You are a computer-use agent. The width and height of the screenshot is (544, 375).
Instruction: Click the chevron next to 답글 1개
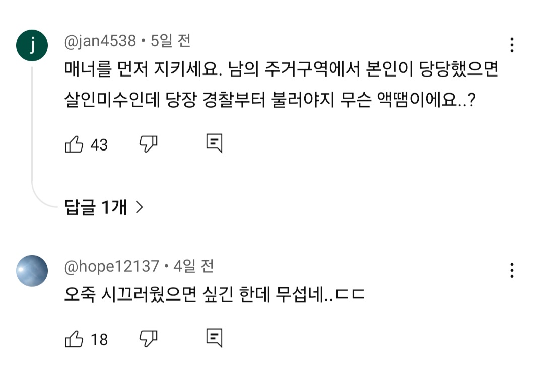140,207
